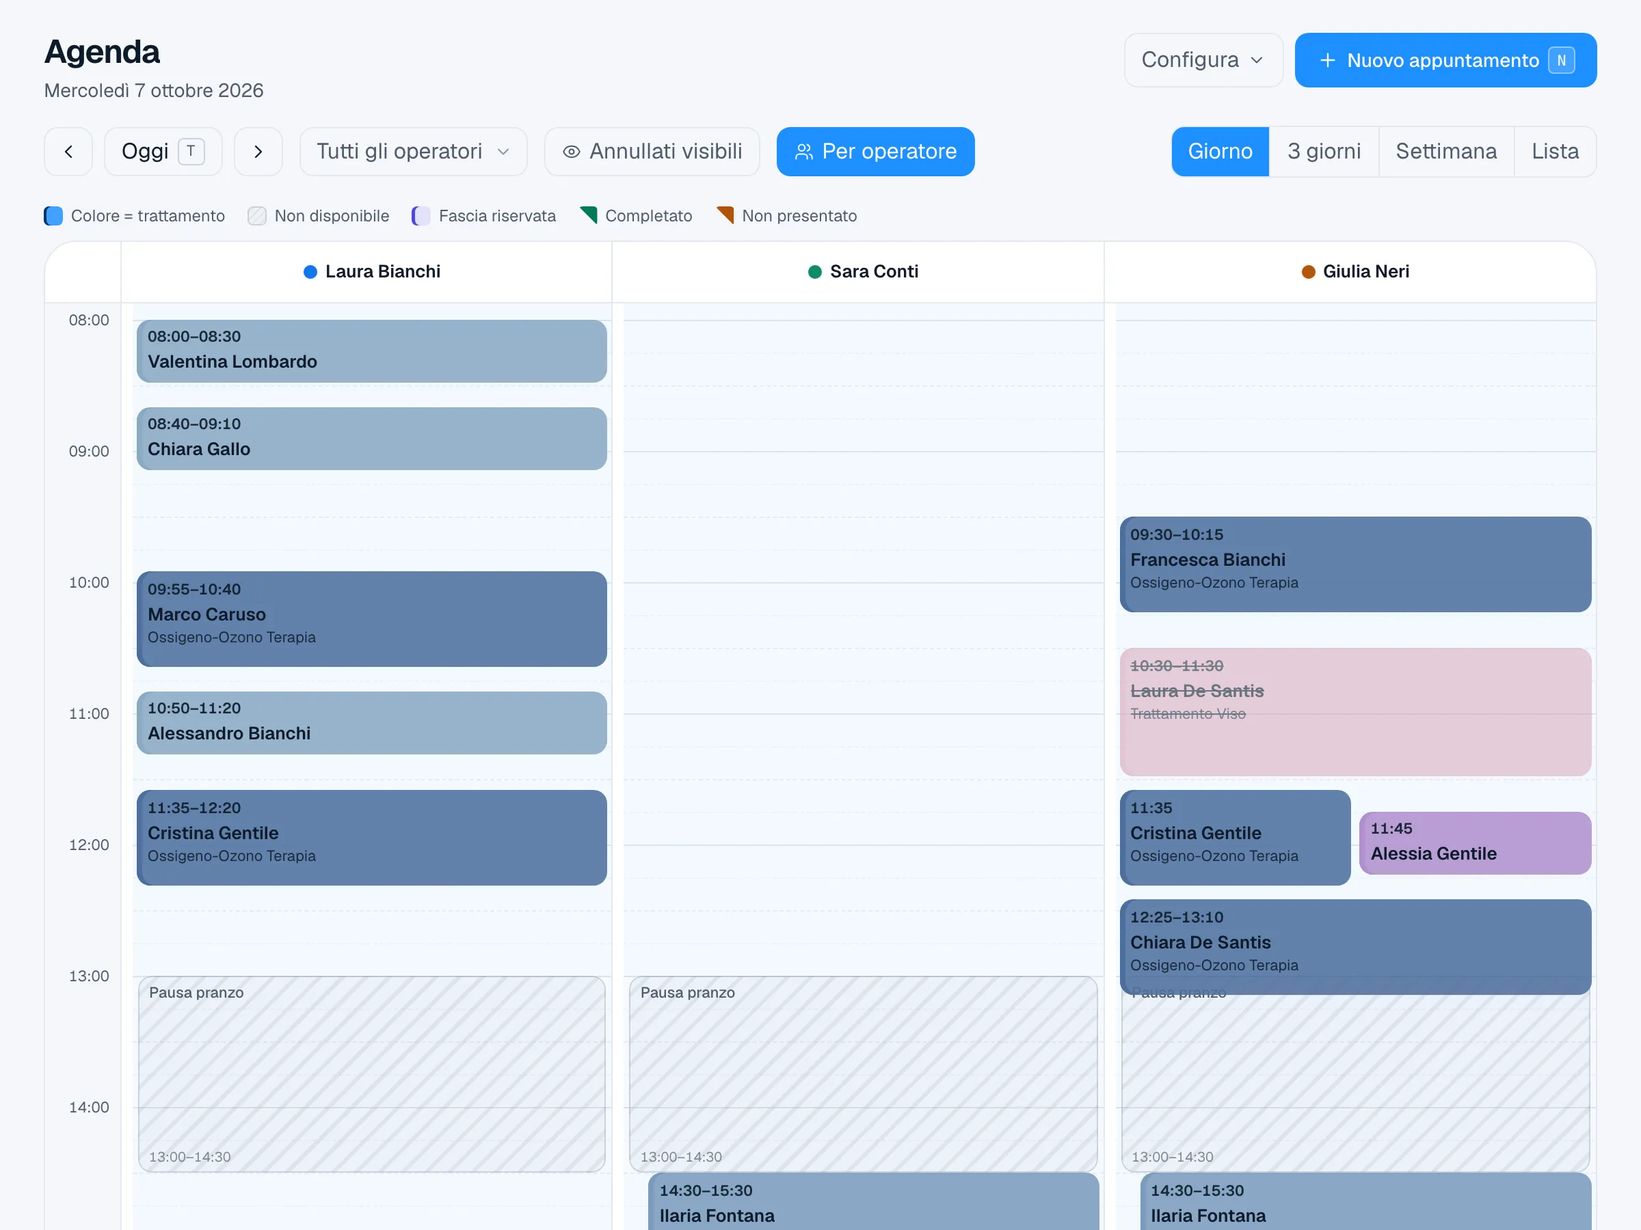Open cancelled Laura De Santis appointment
The image size is (1641, 1230).
point(1355,713)
